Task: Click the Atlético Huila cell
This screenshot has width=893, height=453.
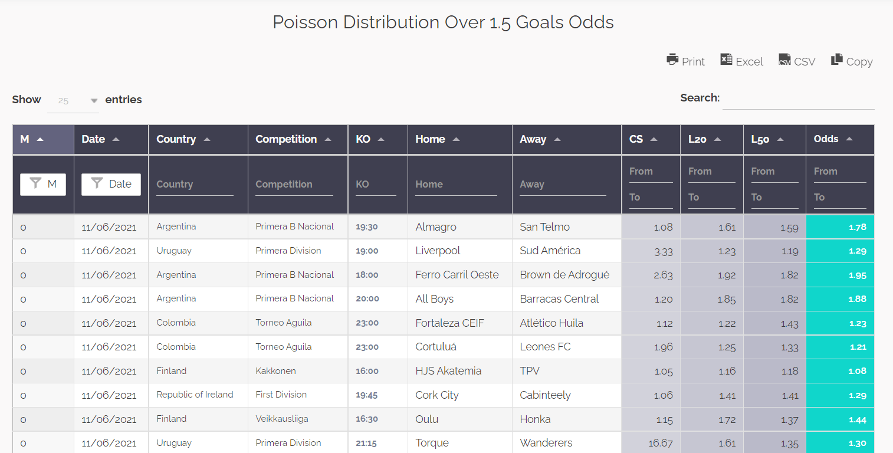Action: (567, 324)
